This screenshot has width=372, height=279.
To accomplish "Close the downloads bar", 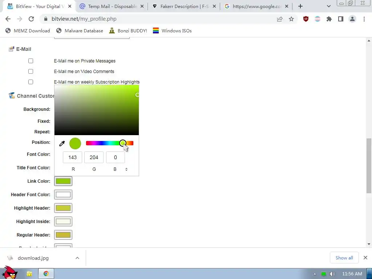I will tap(365, 258).
